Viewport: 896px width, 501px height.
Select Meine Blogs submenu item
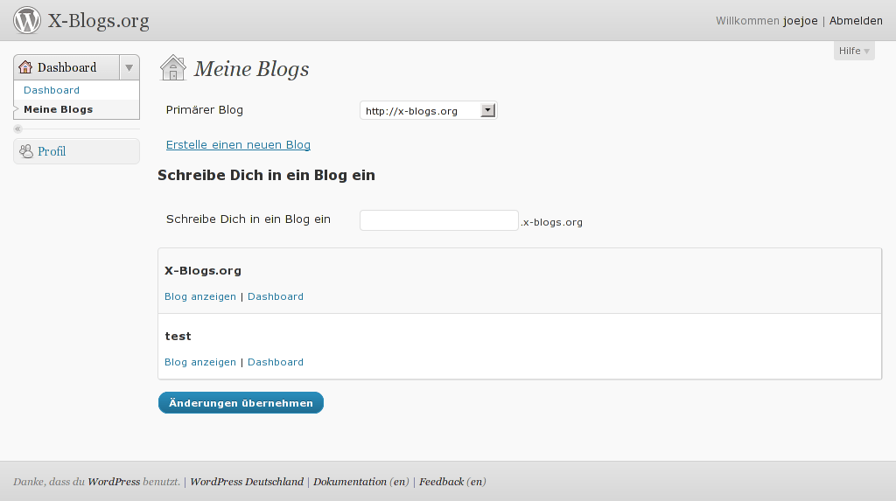pyautogui.click(x=59, y=109)
